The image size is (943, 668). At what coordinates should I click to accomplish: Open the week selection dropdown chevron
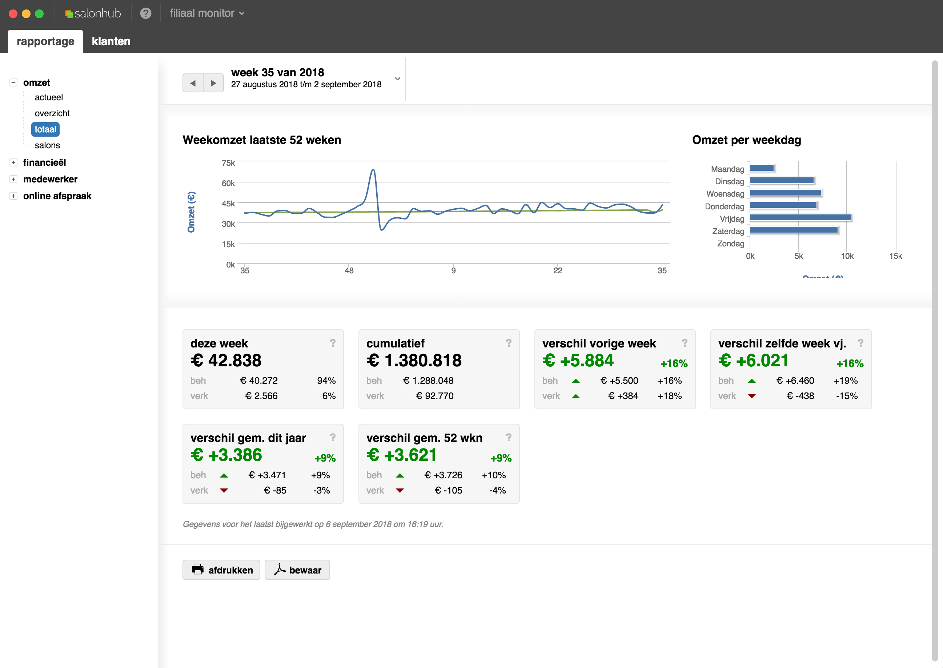tap(397, 78)
